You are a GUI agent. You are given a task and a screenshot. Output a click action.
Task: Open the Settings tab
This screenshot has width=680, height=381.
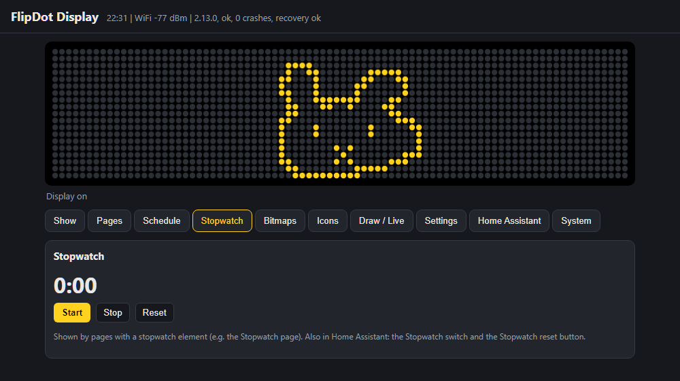441,220
